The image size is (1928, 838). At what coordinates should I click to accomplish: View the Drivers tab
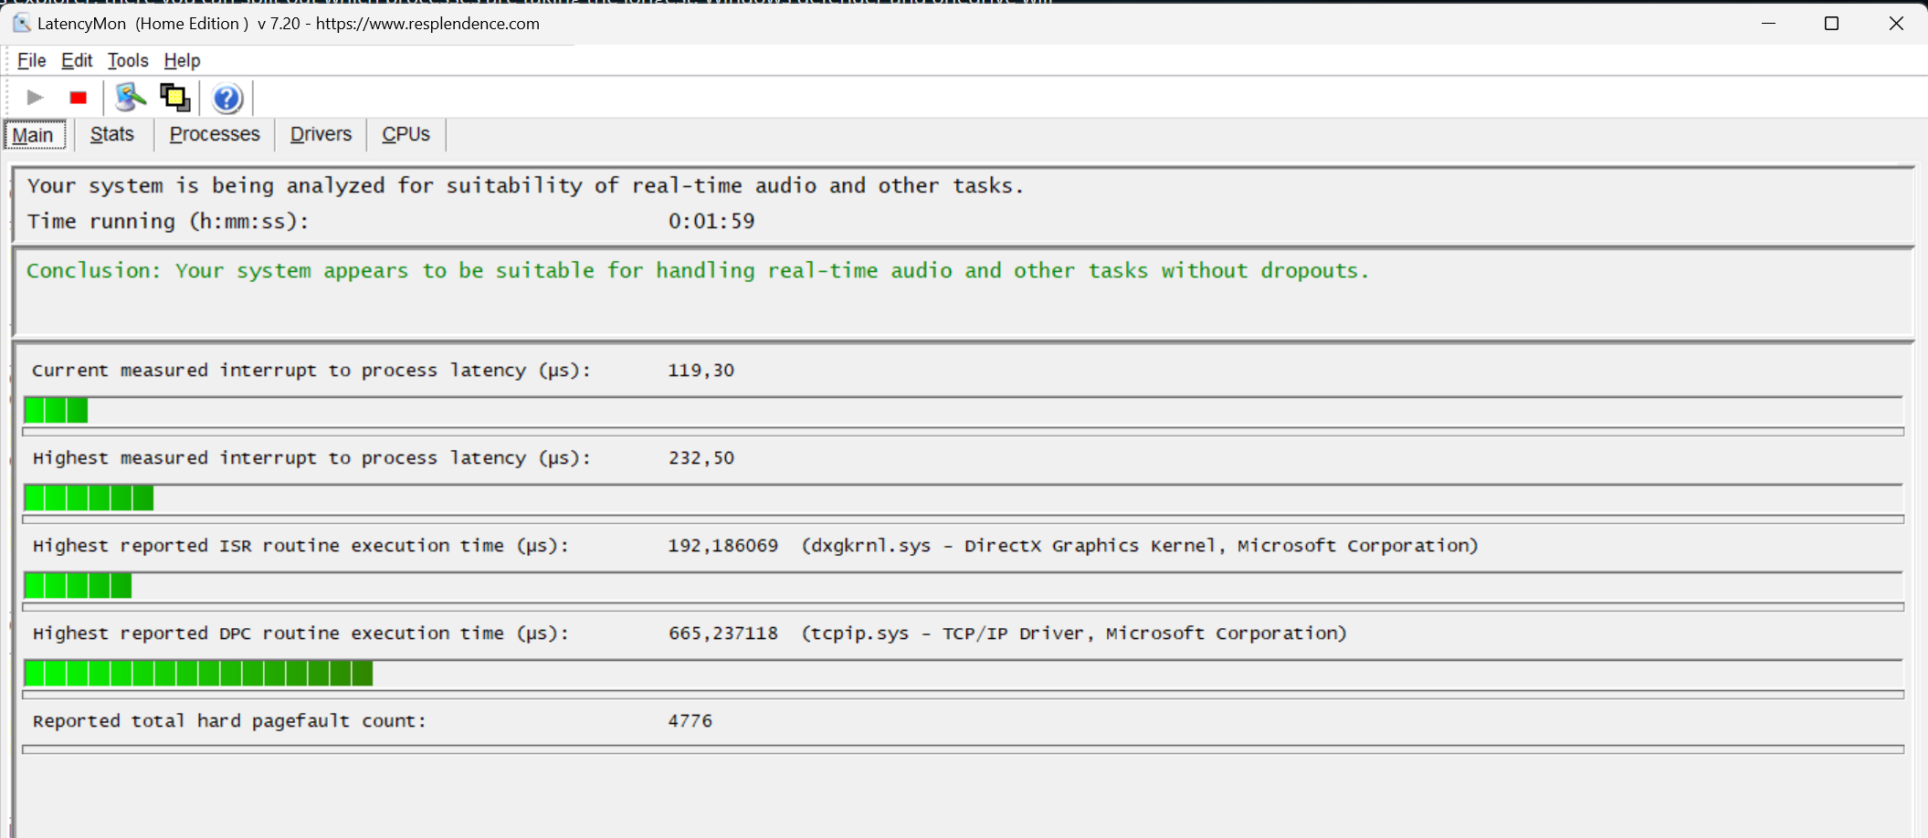321,134
